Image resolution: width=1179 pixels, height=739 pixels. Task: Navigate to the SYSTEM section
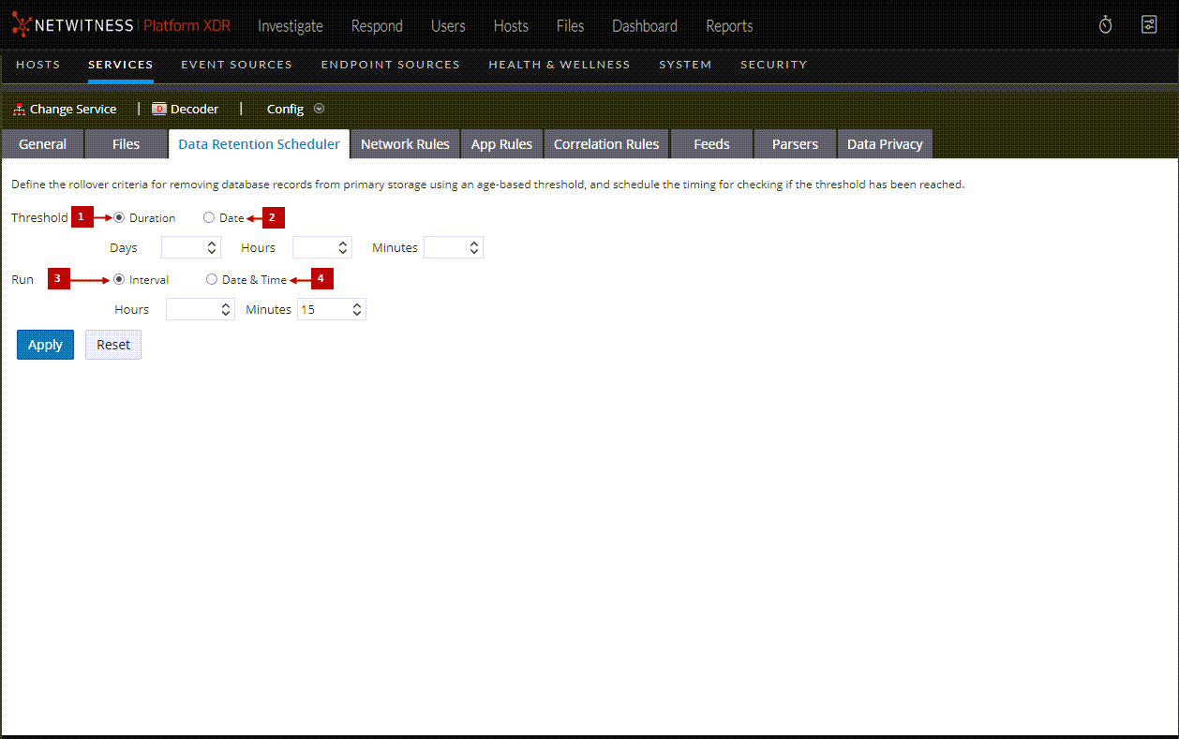[x=685, y=64]
